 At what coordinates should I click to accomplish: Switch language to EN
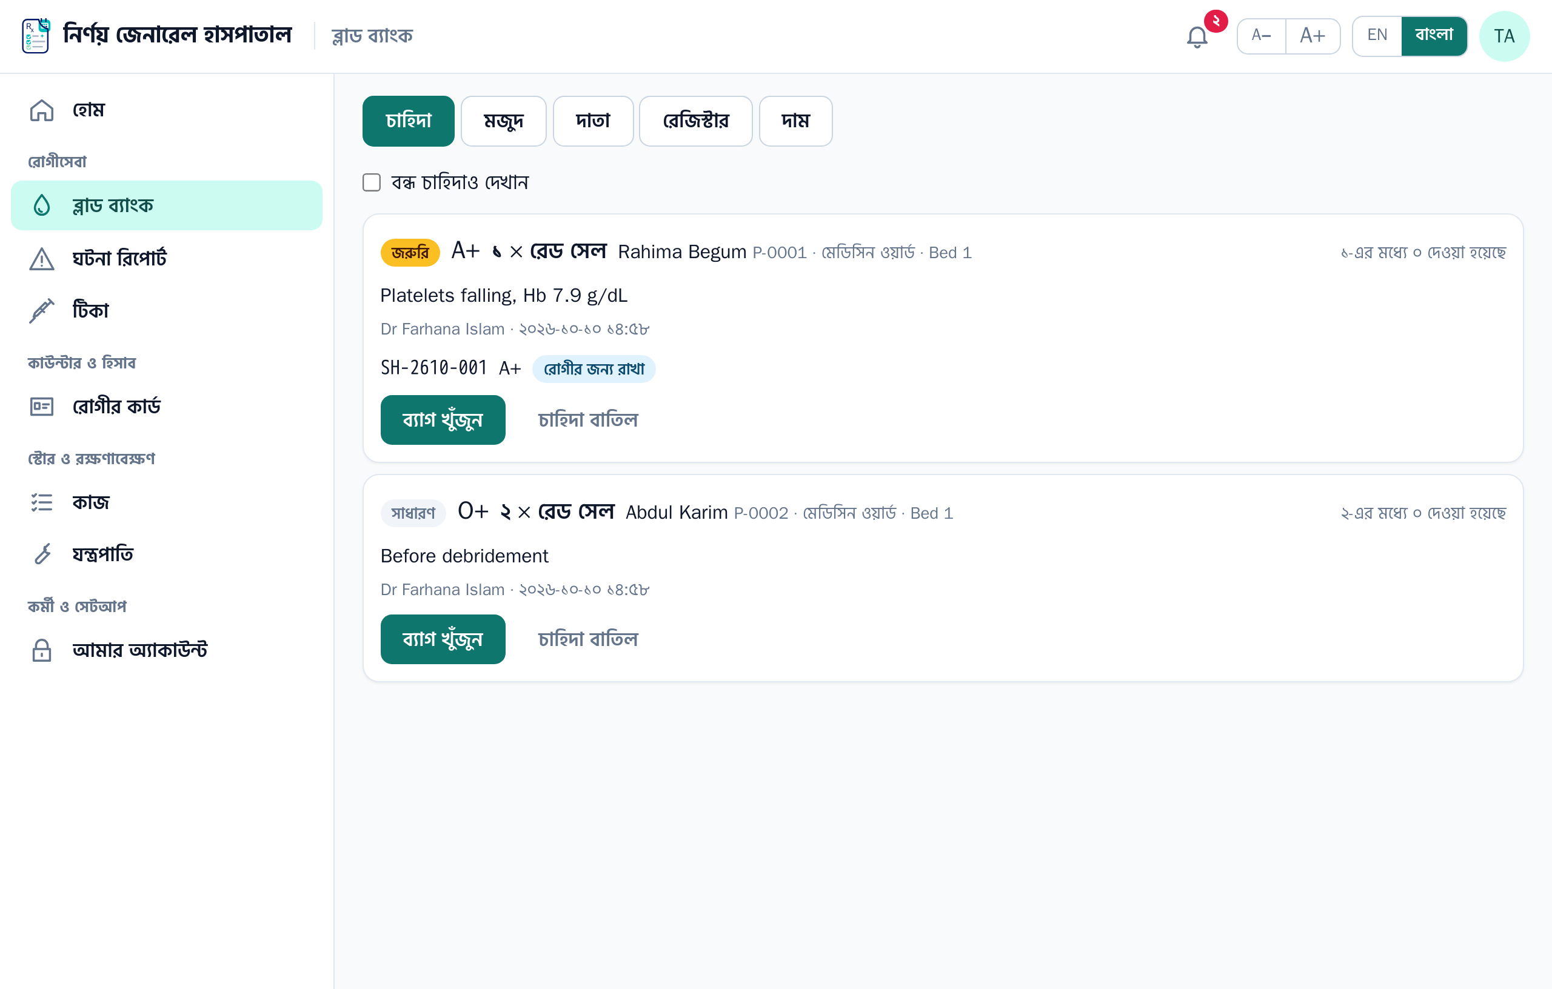pyautogui.click(x=1377, y=35)
